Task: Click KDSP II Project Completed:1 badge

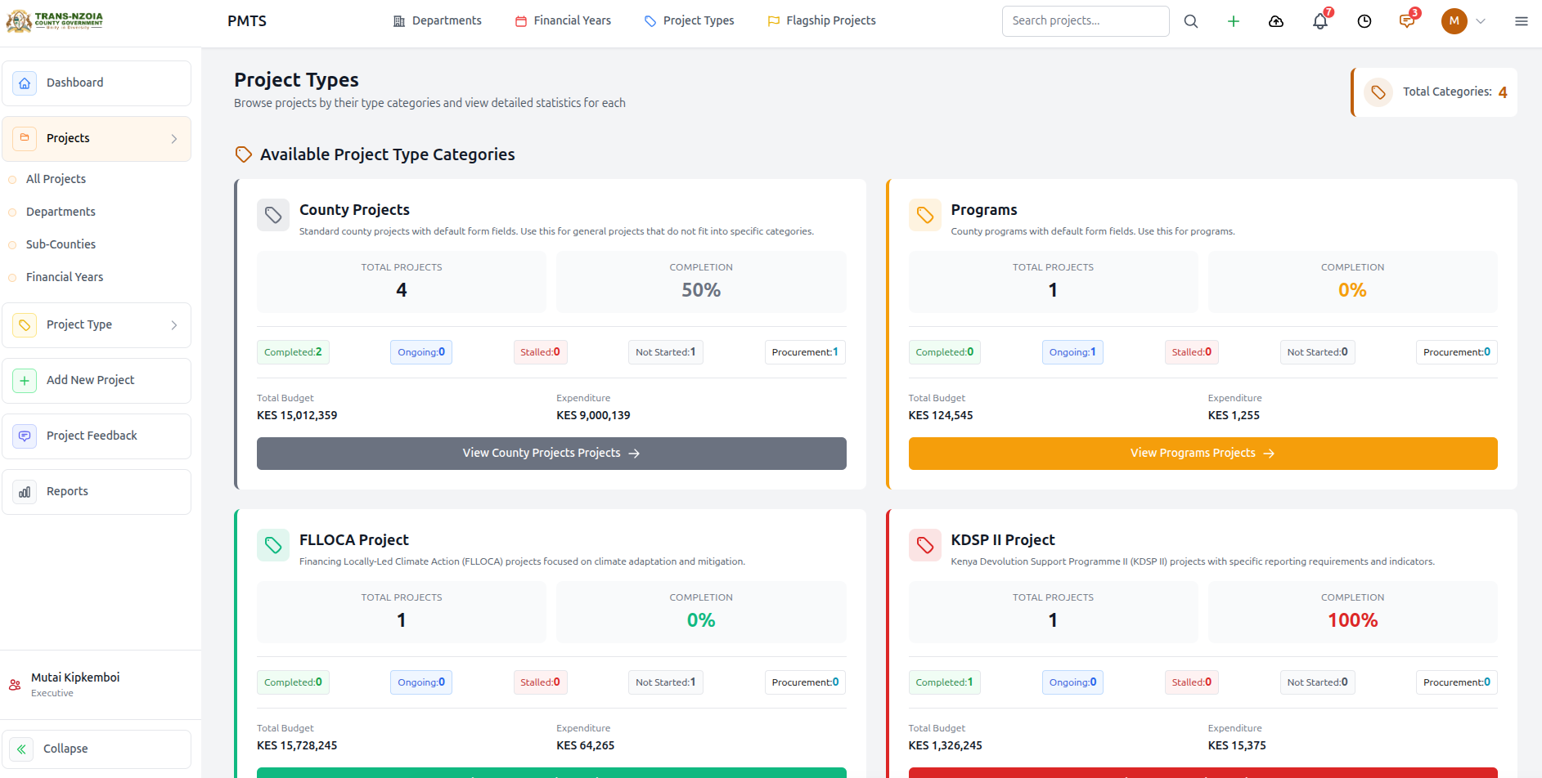Action: (944, 682)
